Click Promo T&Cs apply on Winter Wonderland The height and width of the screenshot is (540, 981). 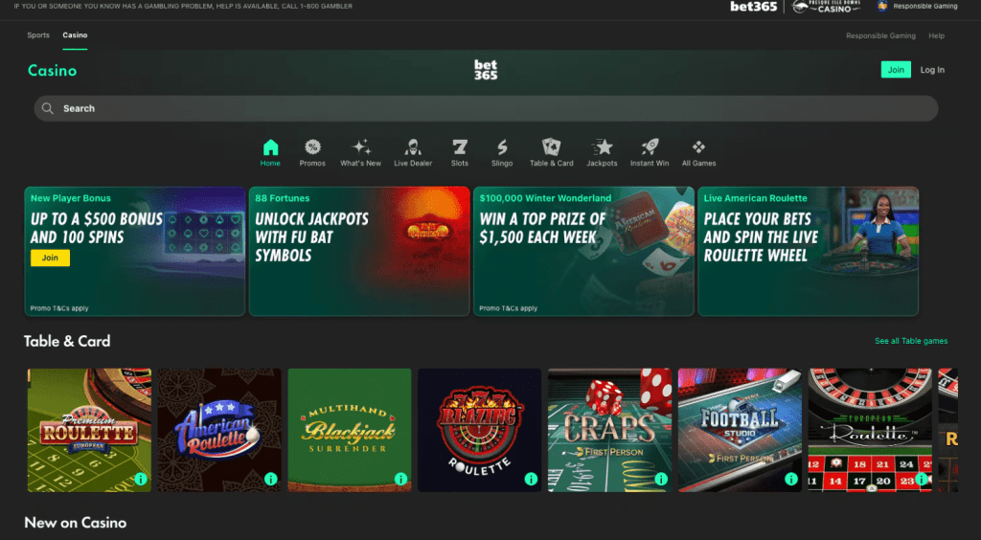tap(508, 308)
